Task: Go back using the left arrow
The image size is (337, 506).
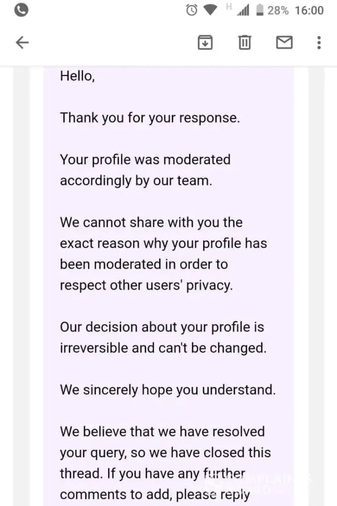Action: [x=22, y=43]
